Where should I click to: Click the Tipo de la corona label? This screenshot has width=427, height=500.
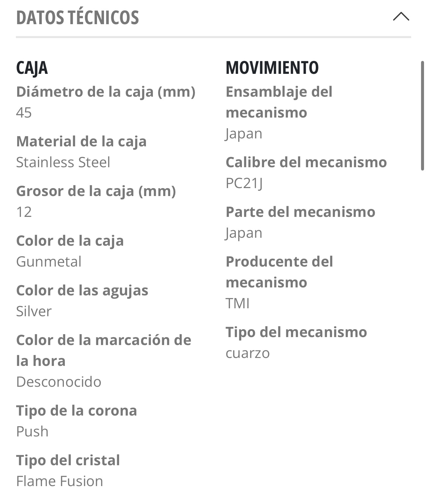tap(76, 411)
